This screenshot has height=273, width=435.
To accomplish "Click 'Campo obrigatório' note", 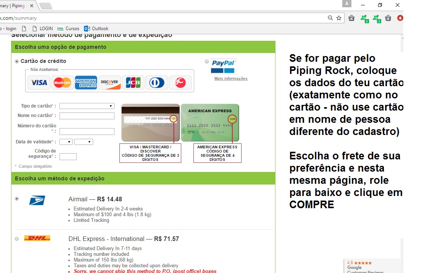I will tap(35, 166).
